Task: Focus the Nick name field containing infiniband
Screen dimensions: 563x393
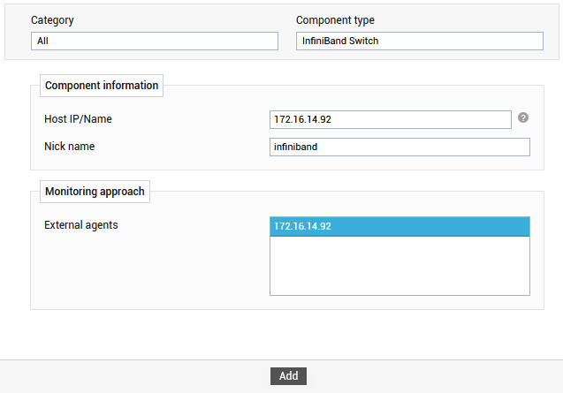Action: click(x=399, y=147)
